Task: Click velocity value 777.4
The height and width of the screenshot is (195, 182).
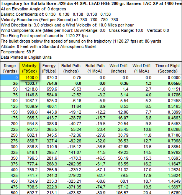Action: click(x=29, y=164)
